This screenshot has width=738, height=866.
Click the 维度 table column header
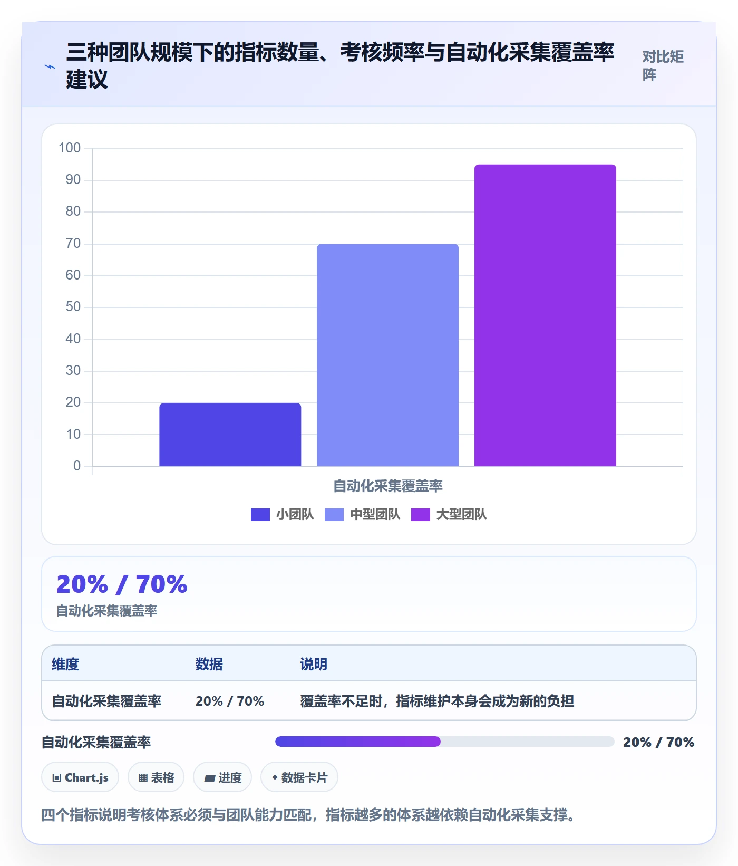65,664
